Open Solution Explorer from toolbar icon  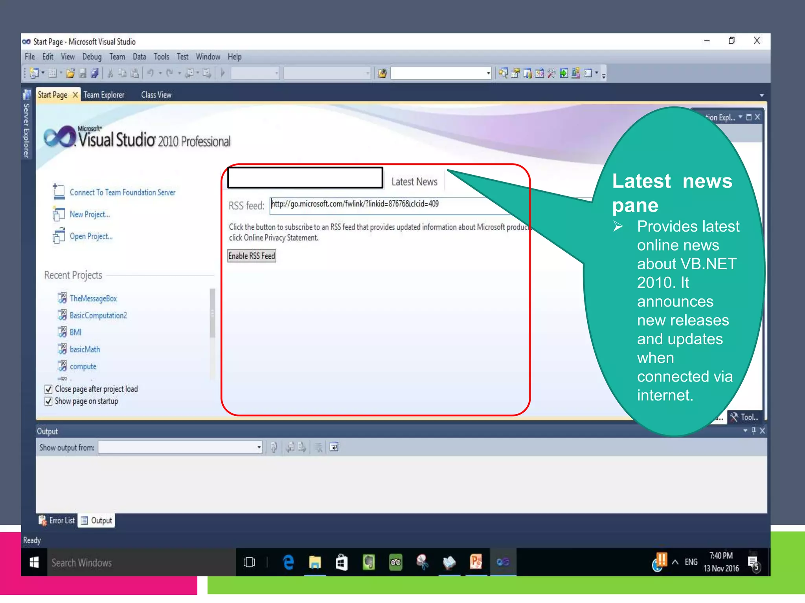(503, 73)
